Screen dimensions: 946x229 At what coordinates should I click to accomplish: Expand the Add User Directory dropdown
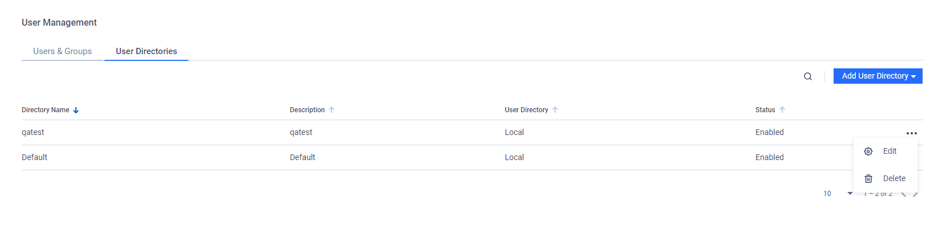pos(878,76)
